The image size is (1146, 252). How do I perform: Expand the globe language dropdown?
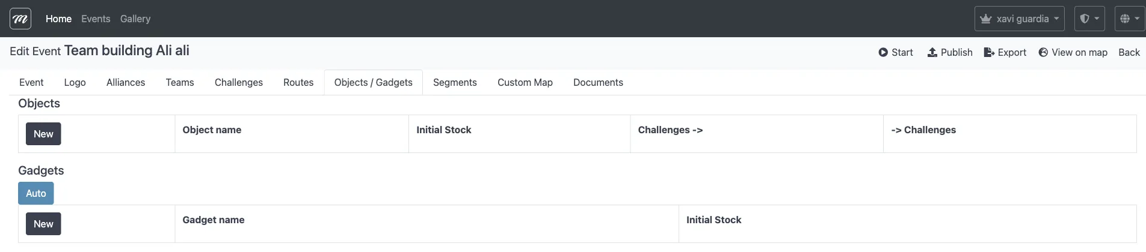click(1129, 19)
